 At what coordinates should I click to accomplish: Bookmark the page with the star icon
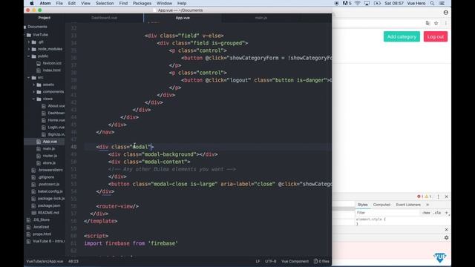[x=436, y=23]
